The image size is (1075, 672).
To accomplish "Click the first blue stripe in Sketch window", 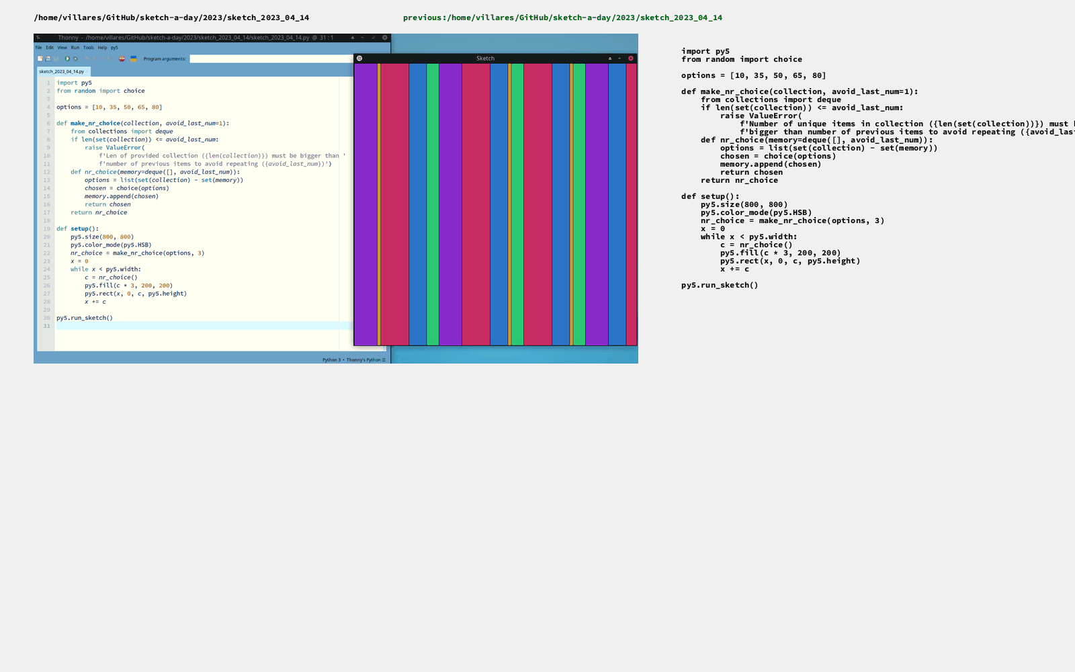I will coord(418,204).
